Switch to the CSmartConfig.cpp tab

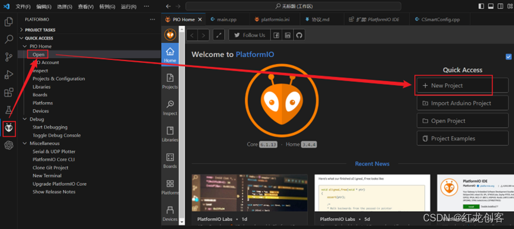[440, 20]
